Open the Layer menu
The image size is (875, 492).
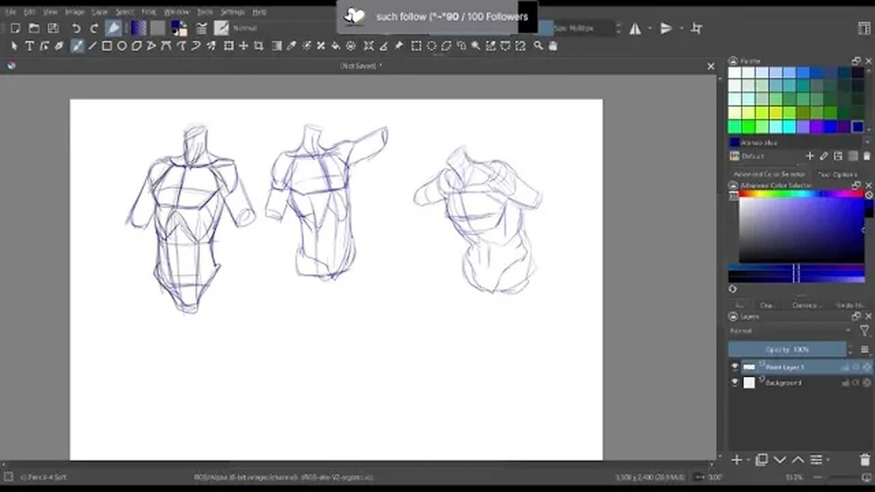pyautogui.click(x=100, y=12)
